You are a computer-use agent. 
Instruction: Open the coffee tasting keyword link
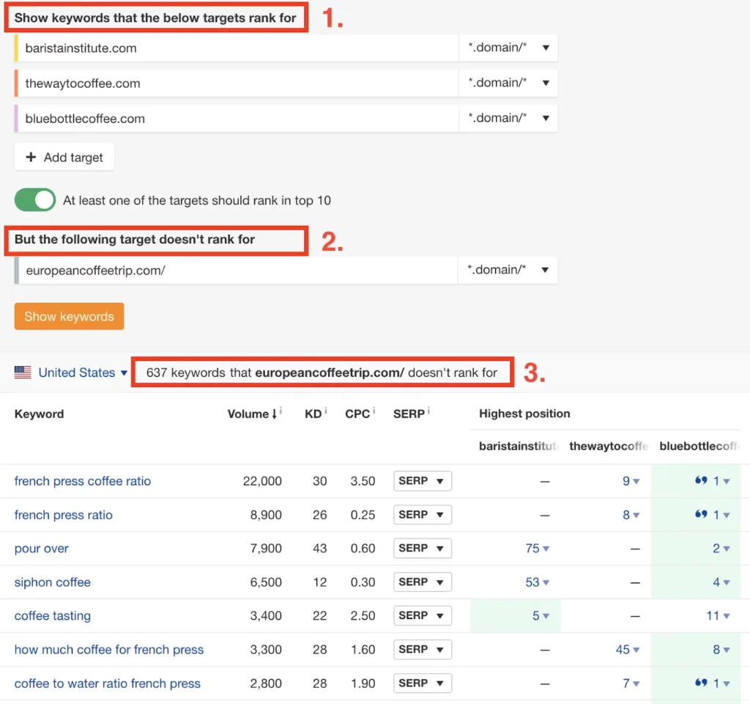coord(52,616)
